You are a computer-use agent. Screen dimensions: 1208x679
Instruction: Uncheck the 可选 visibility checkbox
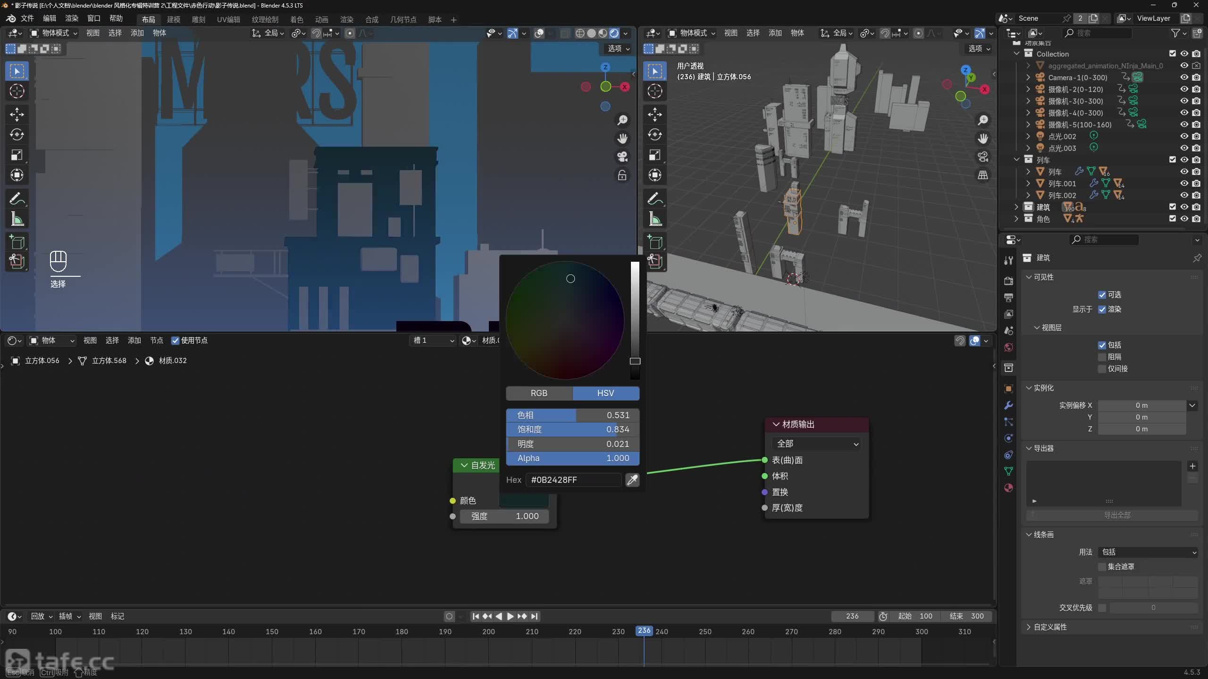pos(1102,295)
